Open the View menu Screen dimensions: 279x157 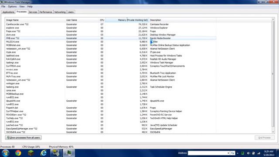[22, 7]
